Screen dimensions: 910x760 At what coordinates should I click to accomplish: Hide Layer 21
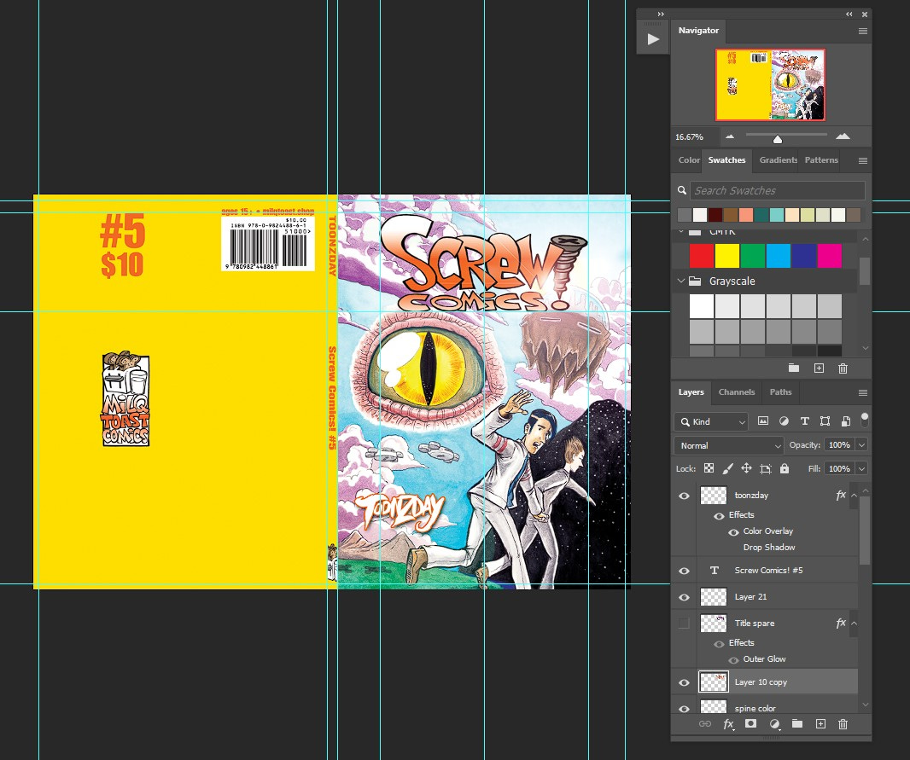[x=685, y=597]
